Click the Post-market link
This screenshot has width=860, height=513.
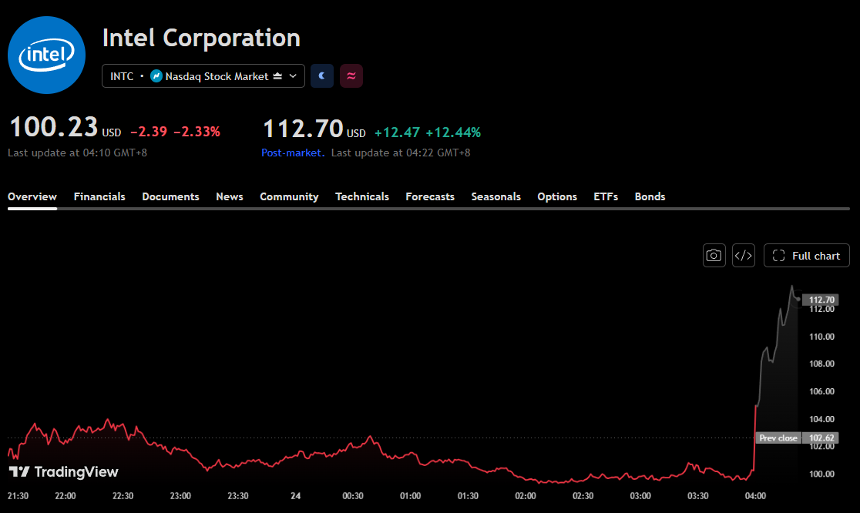coord(293,153)
